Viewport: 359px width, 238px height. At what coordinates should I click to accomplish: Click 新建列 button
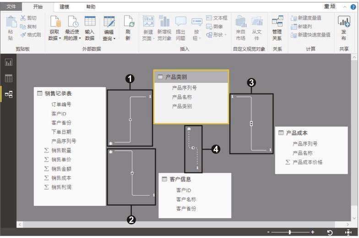(x=301, y=27)
